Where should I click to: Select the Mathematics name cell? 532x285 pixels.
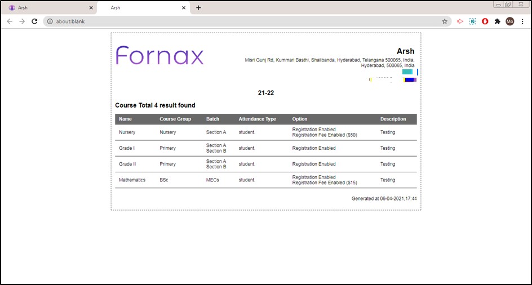pos(132,180)
